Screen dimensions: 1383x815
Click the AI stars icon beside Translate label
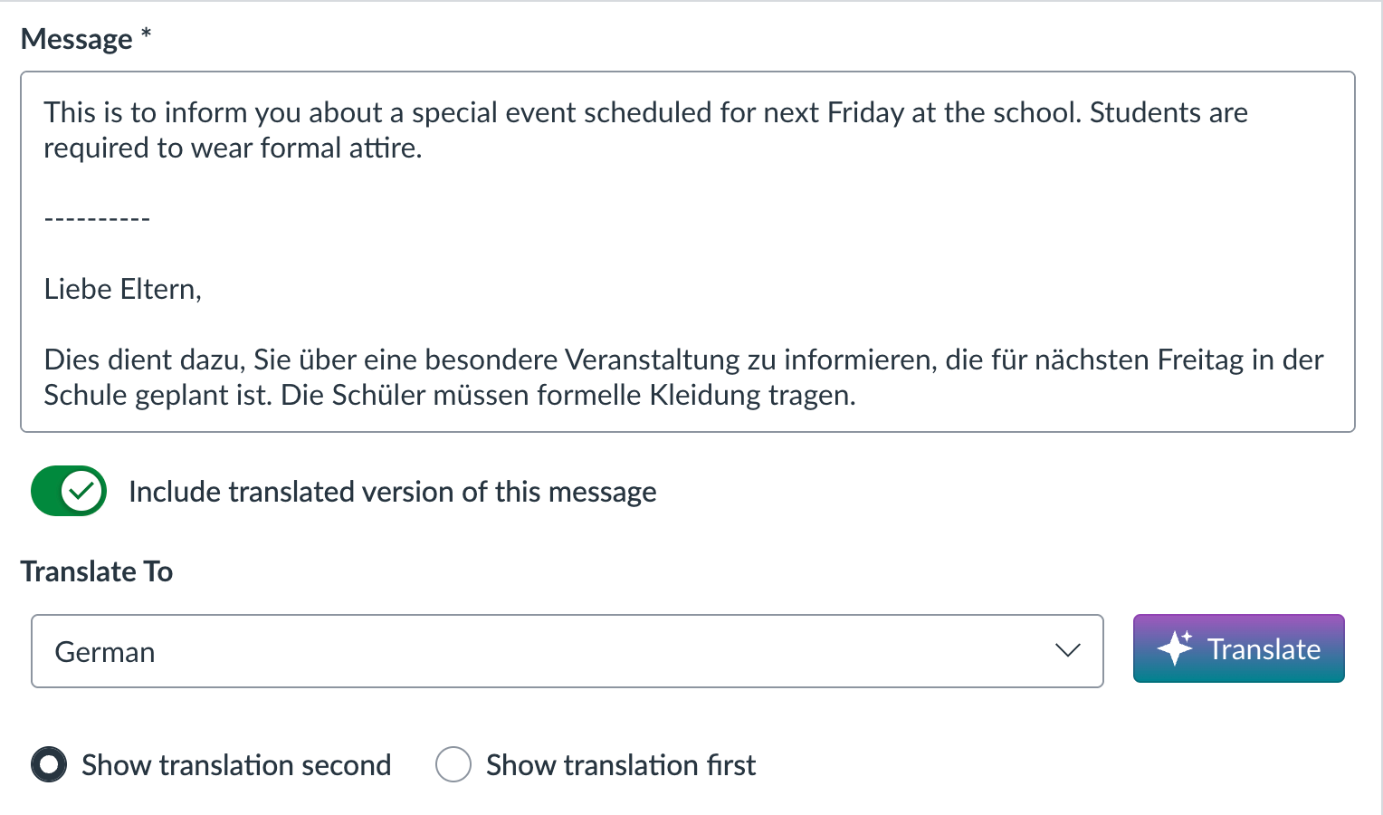pos(1174,648)
